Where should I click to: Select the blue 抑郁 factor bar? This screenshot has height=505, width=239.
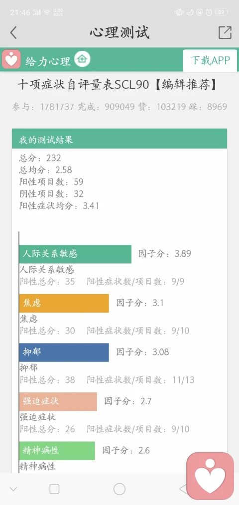coord(64,352)
